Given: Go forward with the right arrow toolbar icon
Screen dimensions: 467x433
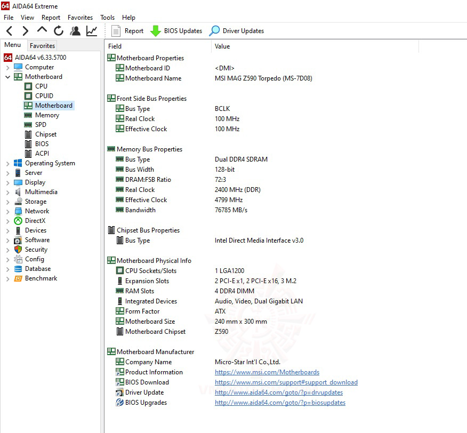Looking at the screenshot, I should click(26, 31).
